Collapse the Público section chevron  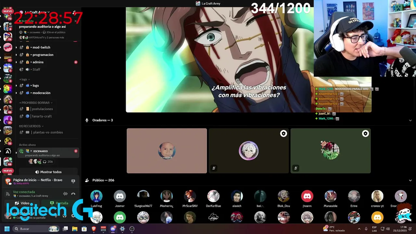pos(410,180)
